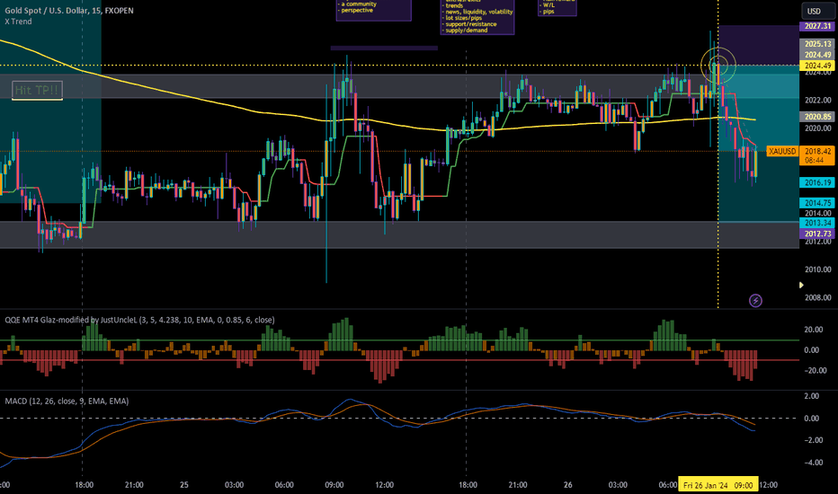Click the 2010.00 price scale value

point(817,269)
